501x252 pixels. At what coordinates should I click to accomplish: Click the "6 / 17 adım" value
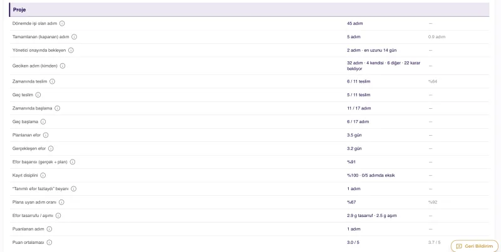(x=358, y=121)
